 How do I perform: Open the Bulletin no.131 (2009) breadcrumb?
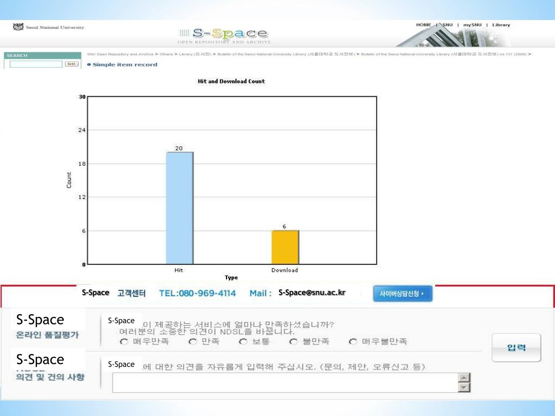(443, 54)
